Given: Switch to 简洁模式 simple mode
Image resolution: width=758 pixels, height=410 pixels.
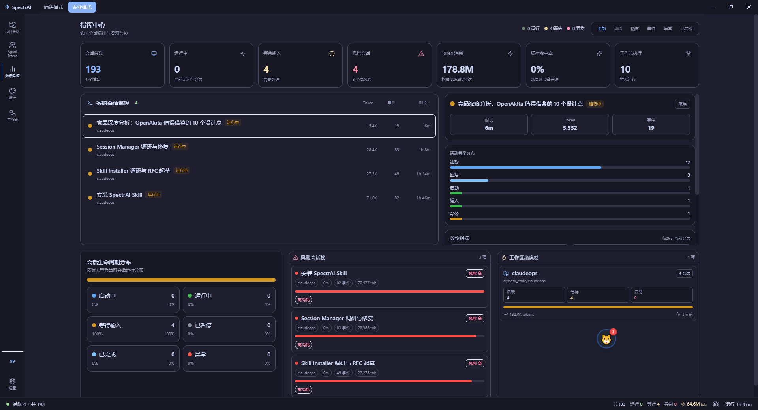Looking at the screenshot, I should [x=53, y=7].
